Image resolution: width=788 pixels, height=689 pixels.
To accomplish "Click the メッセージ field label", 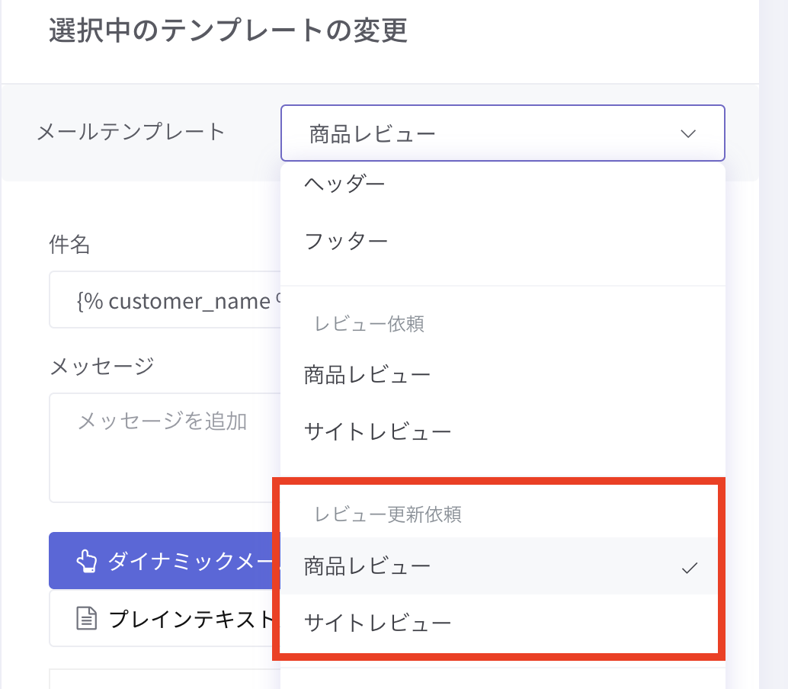I will coord(101,367).
